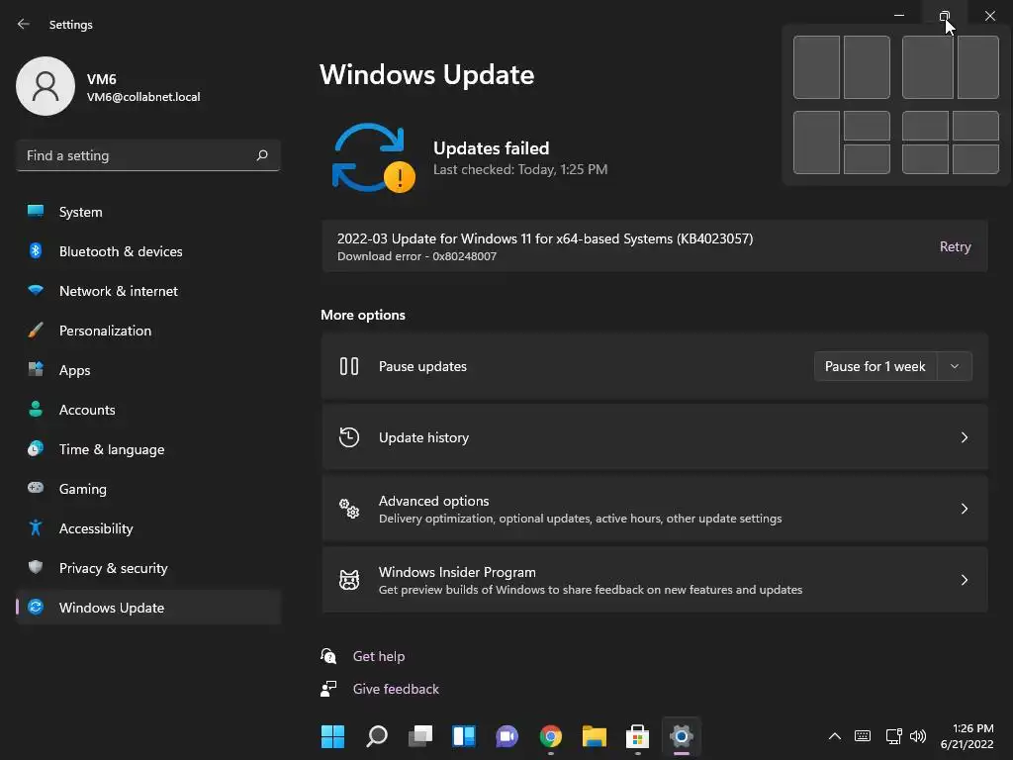The width and height of the screenshot is (1013, 760).
Task: Click the Get help question icon
Action: (328, 656)
